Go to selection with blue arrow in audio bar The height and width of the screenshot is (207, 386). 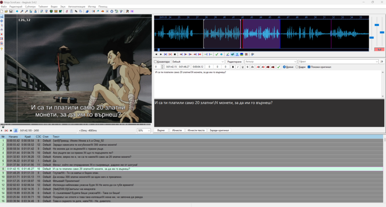coord(221,54)
